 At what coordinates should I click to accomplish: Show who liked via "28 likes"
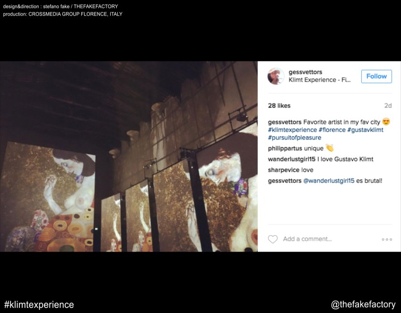[279, 106]
